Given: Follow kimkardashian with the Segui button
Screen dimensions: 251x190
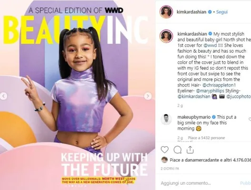Looking at the screenshot, I should [221, 12].
